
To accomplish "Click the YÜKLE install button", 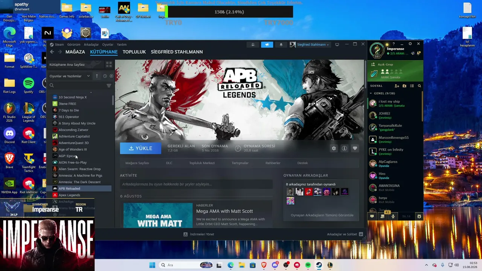I will [x=140, y=148].
